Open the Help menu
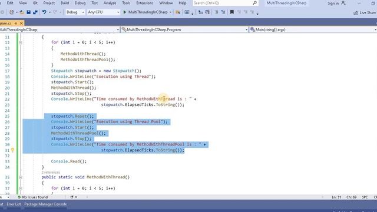377x212 pixels. click(182, 3)
